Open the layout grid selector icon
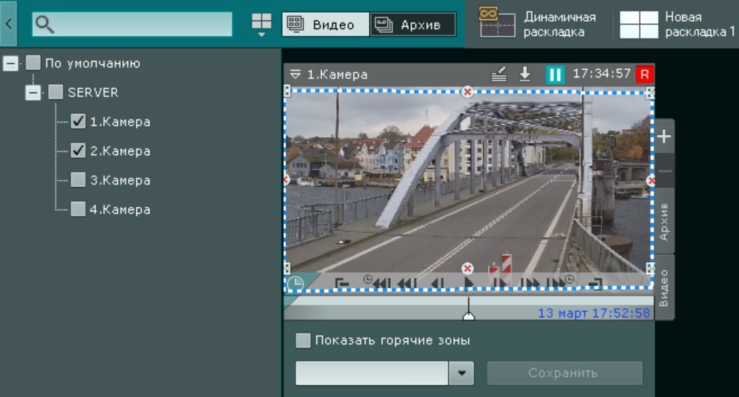This screenshot has width=739, height=397. coord(261,24)
